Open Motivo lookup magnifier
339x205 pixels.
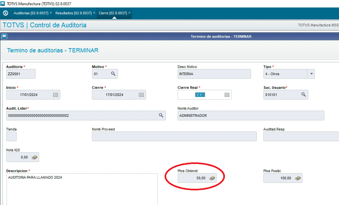click(113, 74)
